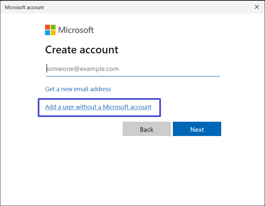Click the word "Microsoft account" inside the highlighted link
Image resolution: width=265 pixels, height=206 pixels.
(127, 107)
